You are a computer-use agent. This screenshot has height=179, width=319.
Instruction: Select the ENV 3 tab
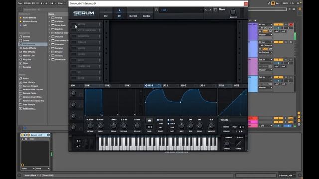[128, 86]
